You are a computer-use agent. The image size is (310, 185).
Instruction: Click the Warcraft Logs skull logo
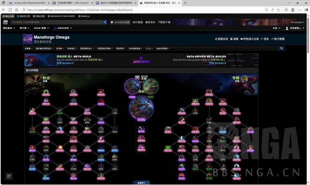[6, 22]
